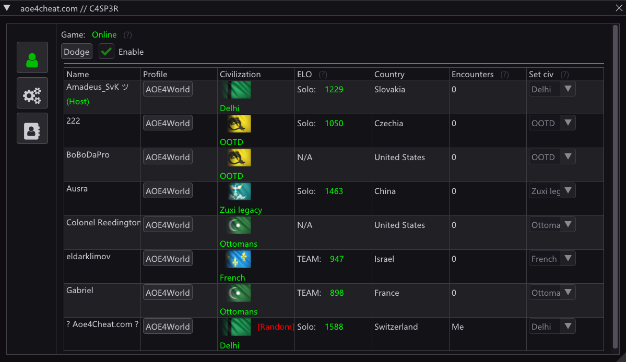Open Set civ dropdown for eldarklimov

[552, 259]
